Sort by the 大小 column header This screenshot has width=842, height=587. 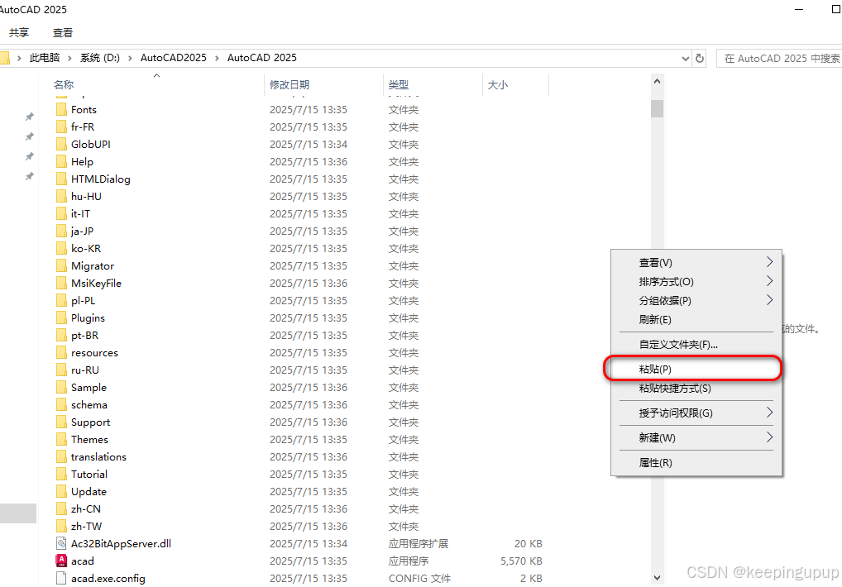[498, 85]
